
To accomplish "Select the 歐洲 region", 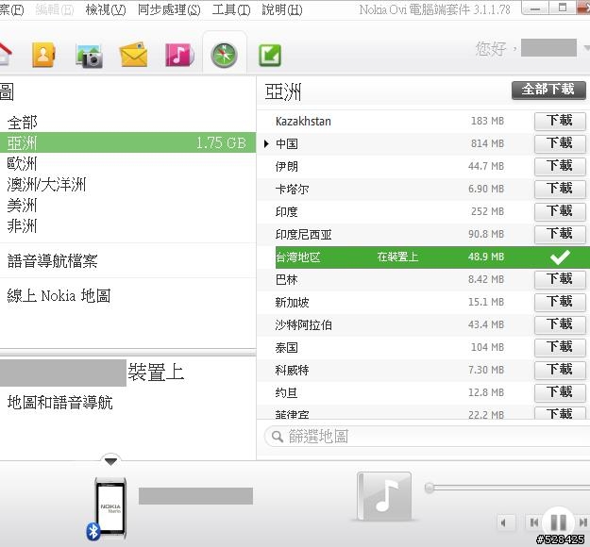I will point(23,163).
